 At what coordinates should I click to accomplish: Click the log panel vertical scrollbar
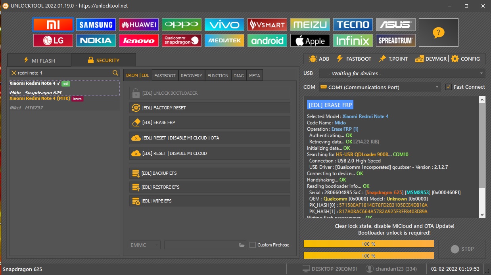click(482, 157)
